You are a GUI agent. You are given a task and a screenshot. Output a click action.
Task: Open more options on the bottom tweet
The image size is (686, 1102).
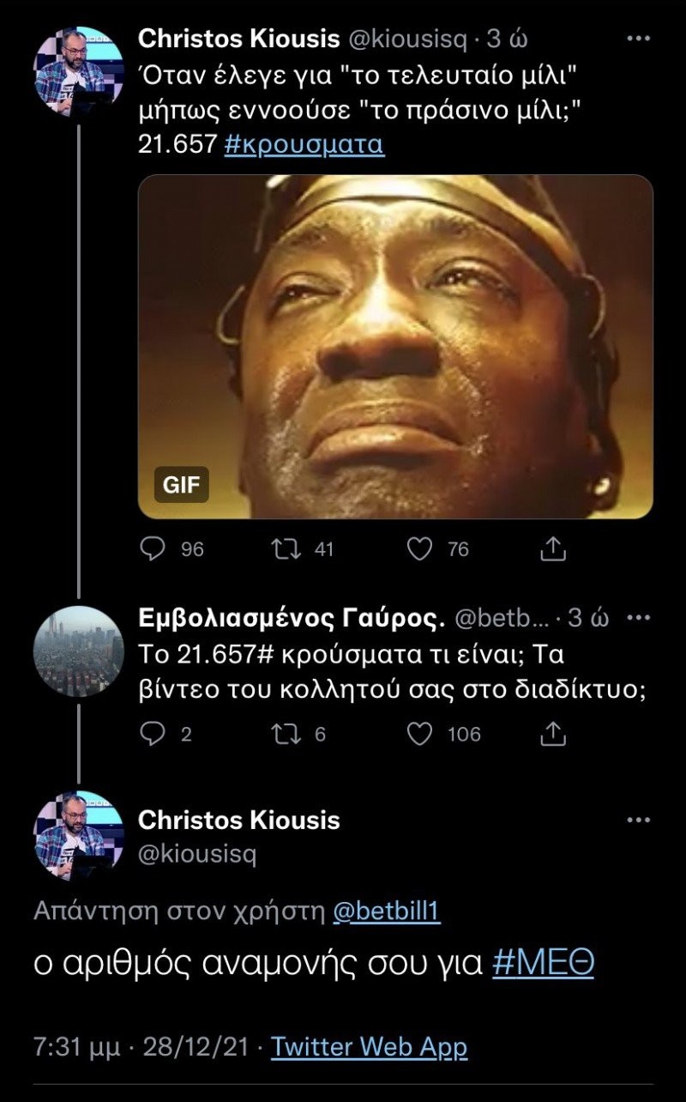click(639, 820)
